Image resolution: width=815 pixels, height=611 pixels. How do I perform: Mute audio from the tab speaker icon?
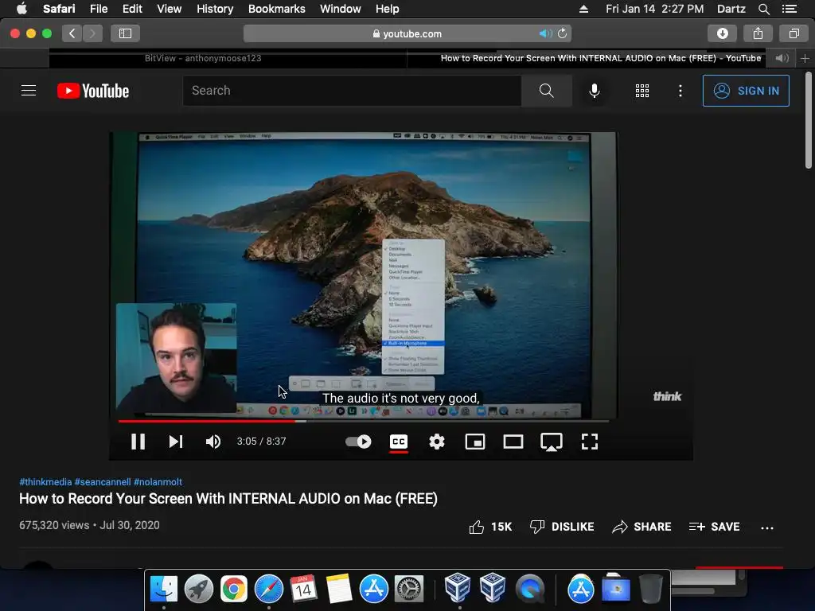click(782, 58)
